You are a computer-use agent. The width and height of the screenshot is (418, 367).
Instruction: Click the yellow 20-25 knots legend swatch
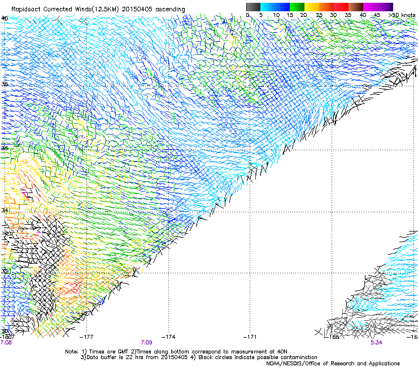coord(312,7)
